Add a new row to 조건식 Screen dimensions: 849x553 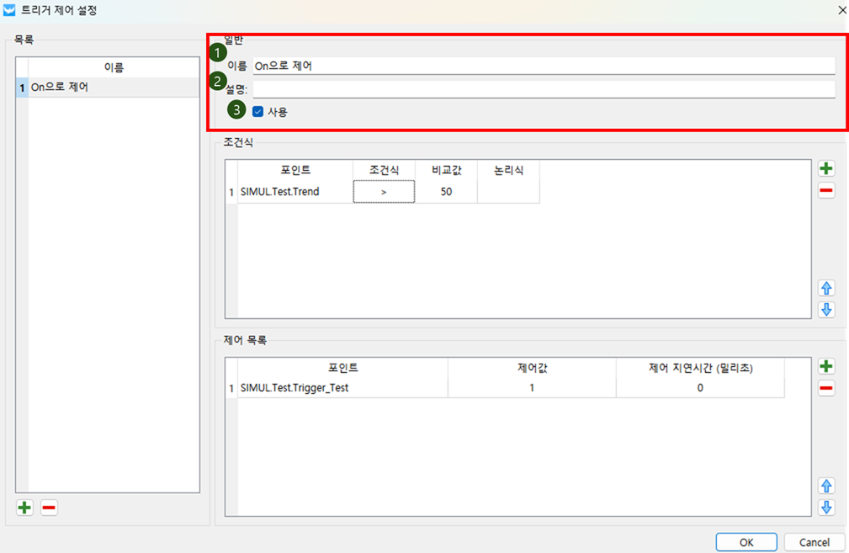click(826, 168)
